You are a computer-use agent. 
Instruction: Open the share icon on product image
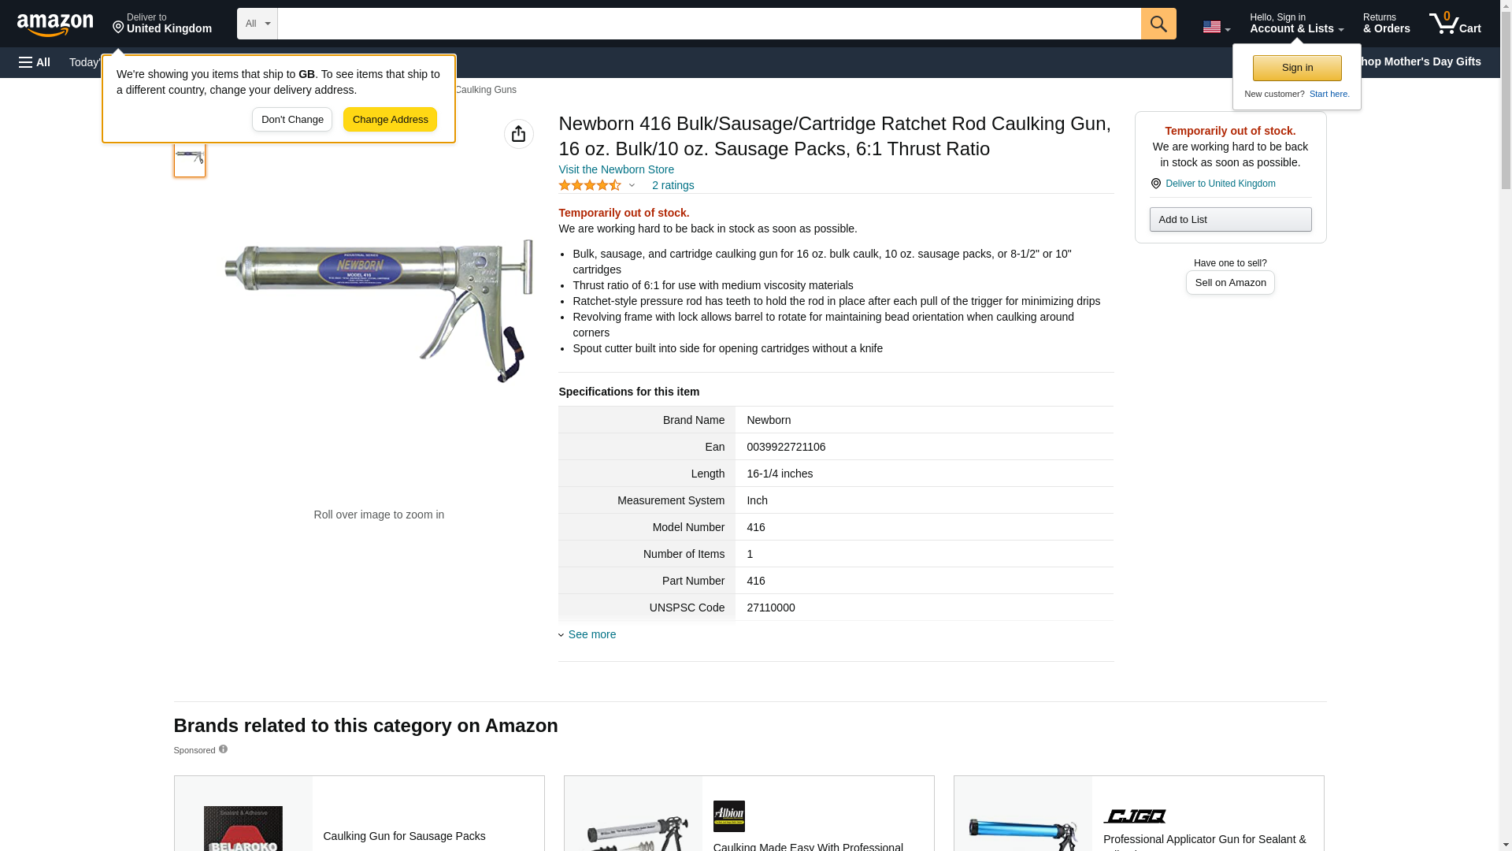[518, 134]
